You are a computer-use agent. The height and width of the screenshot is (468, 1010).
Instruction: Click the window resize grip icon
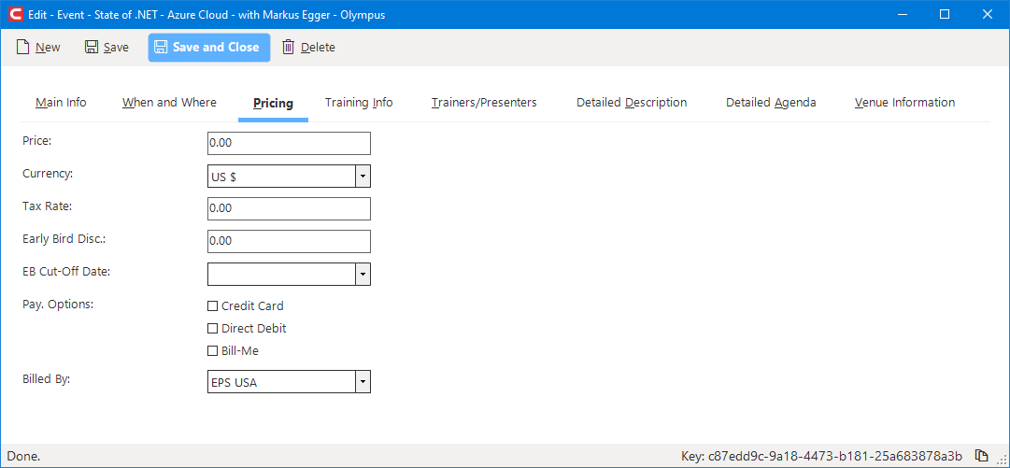pos(1001,457)
